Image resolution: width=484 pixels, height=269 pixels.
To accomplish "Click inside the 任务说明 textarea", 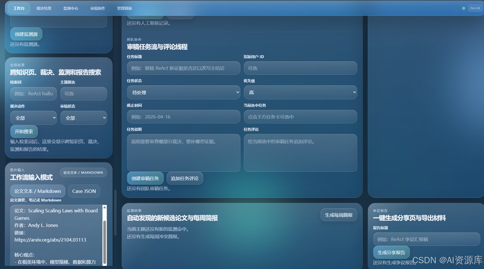I will (184, 153).
